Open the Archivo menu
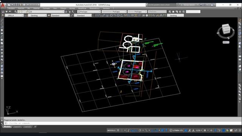The width and height of the screenshot is (242, 136). [x=12, y=8]
